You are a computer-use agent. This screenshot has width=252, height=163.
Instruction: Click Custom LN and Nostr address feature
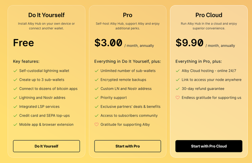126,89
